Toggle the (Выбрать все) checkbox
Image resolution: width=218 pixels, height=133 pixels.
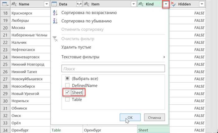[x=67, y=78]
